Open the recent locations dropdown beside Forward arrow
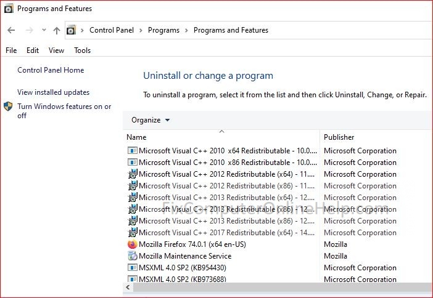 click(x=44, y=30)
